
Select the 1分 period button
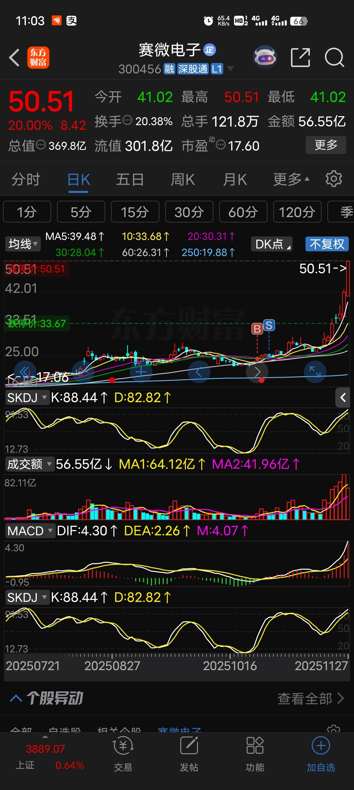tap(27, 212)
